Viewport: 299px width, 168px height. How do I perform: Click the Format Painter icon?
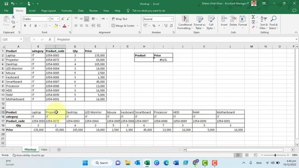tap(14, 27)
